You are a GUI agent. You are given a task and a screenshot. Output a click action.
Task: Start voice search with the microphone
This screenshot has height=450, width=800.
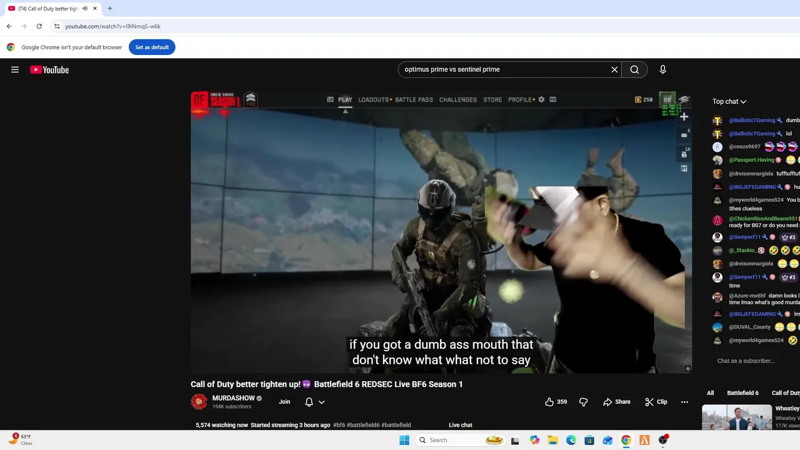[x=662, y=69]
